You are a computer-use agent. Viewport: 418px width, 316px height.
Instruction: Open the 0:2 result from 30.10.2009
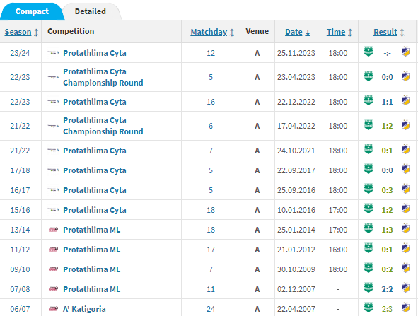point(387,269)
